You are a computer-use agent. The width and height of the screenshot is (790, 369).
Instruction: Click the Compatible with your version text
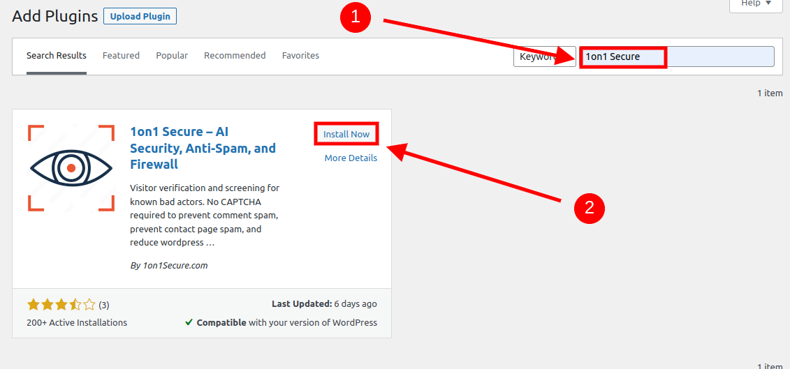(x=286, y=323)
